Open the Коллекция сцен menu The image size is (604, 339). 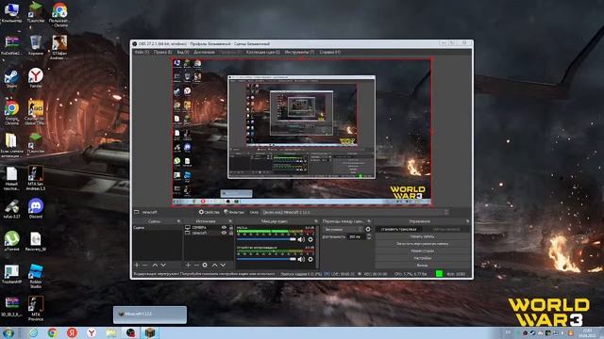[x=263, y=52]
